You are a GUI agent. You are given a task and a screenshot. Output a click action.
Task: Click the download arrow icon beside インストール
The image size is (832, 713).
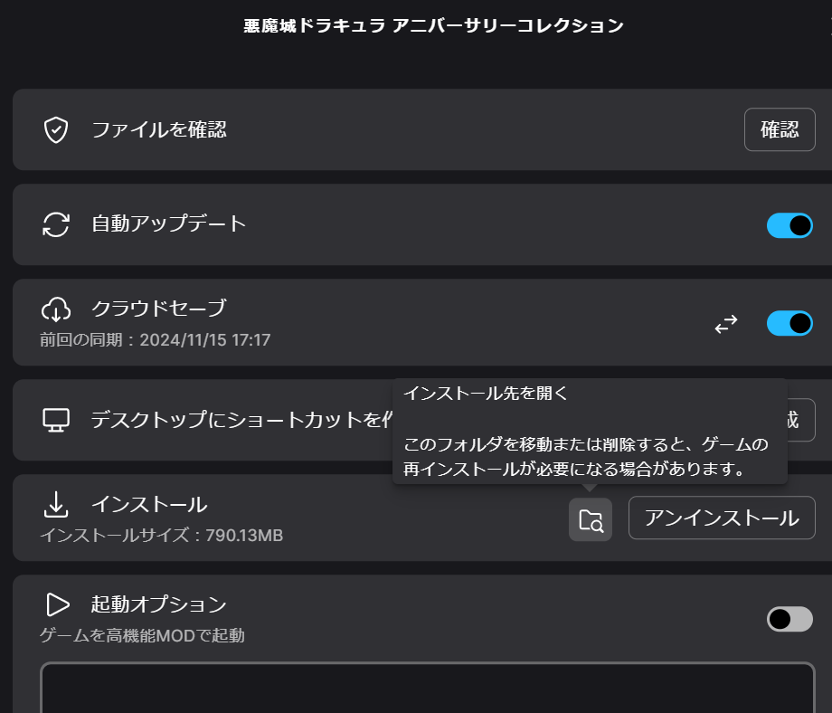pos(56,504)
